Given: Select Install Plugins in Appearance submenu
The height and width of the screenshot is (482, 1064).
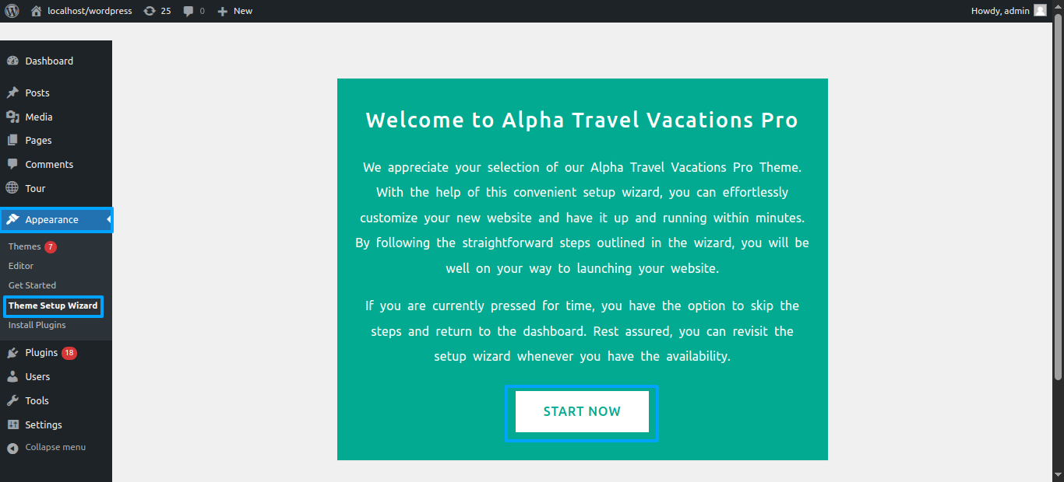Looking at the screenshot, I should tap(37, 325).
